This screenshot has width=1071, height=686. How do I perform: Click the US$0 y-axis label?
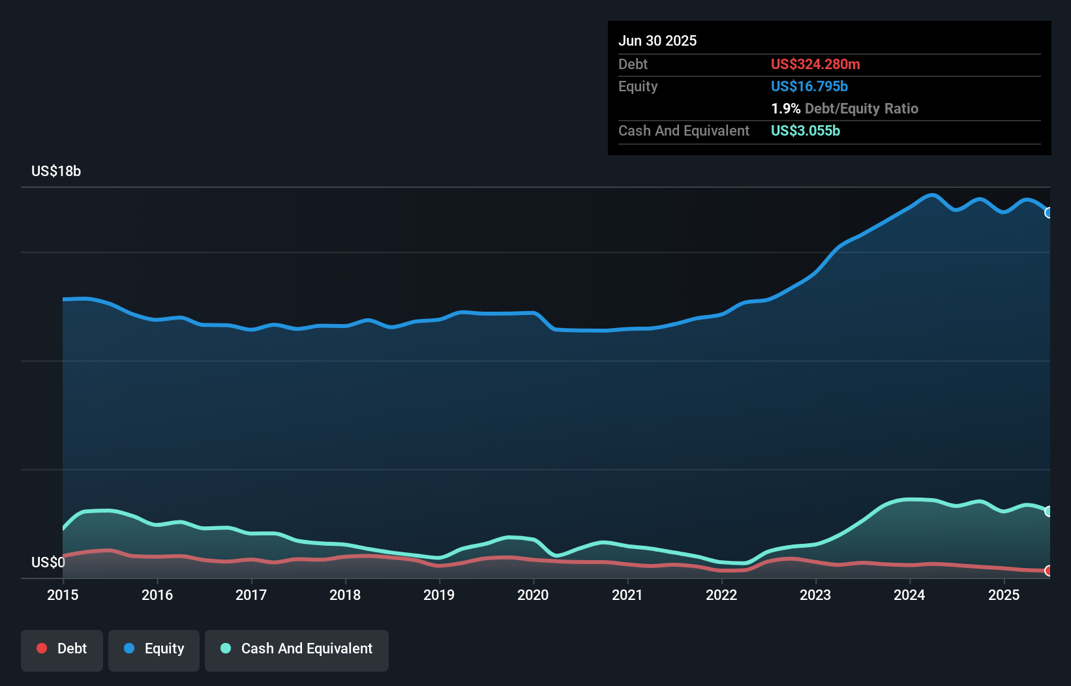48,562
